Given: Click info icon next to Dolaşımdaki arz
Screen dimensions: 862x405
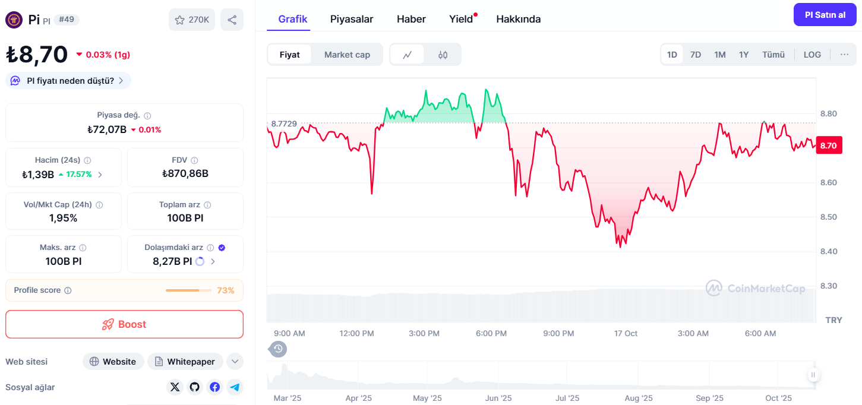Looking at the screenshot, I should 210,248.
